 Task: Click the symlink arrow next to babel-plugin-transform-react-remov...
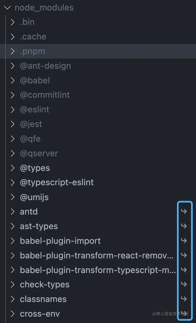184,255
